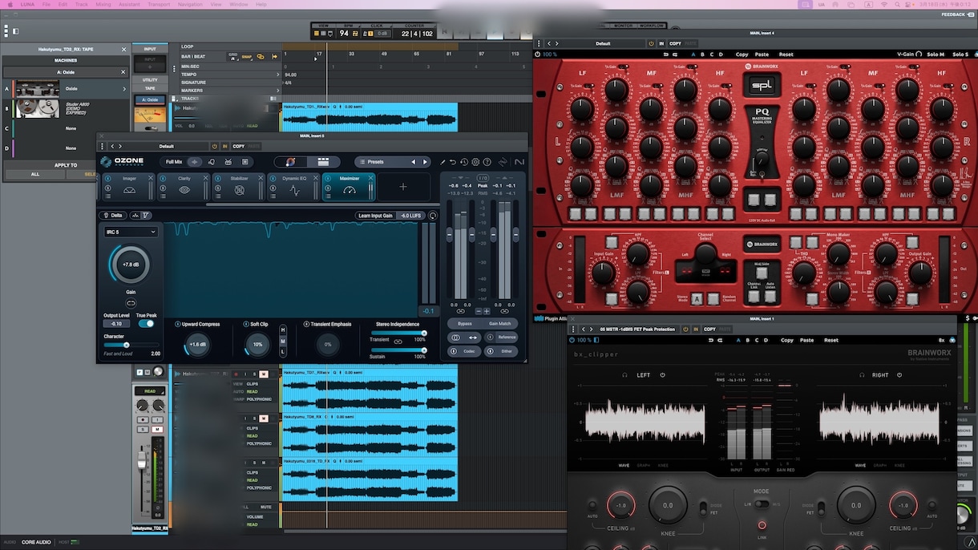Enable Delta monitoring in Ozone
This screenshot has width=978, height=550.
pos(113,215)
